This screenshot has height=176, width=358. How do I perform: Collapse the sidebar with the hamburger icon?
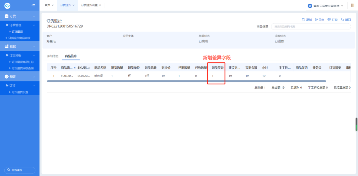pyautogui.click(x=33, y=6)
